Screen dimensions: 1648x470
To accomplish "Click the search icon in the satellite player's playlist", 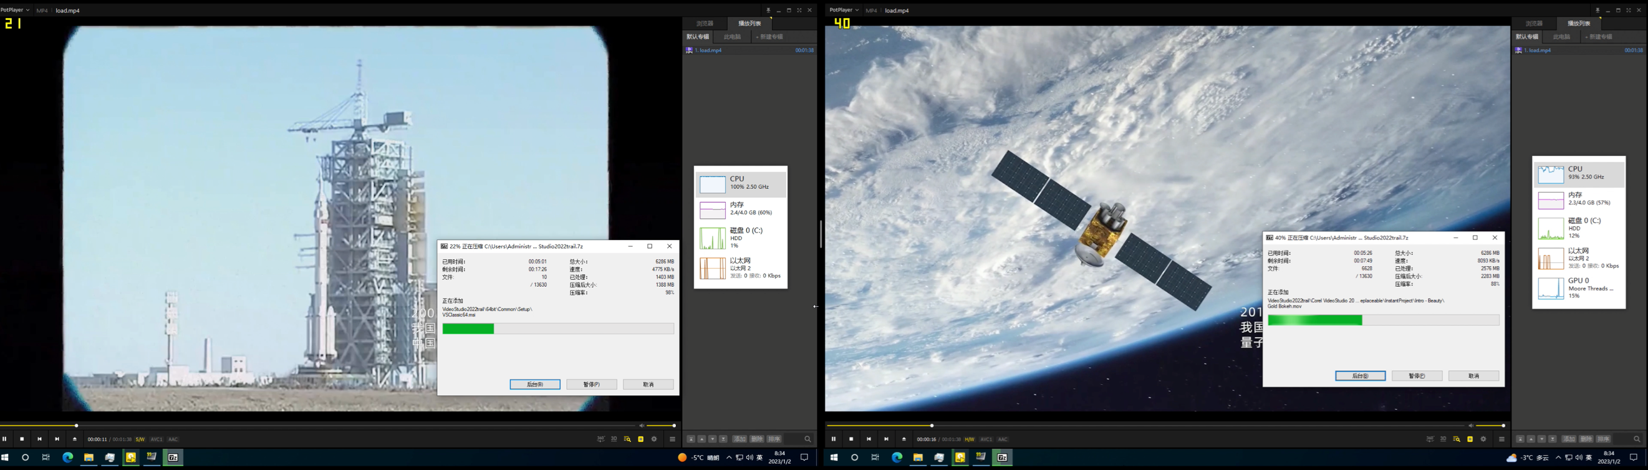I will coord(1637,439).
